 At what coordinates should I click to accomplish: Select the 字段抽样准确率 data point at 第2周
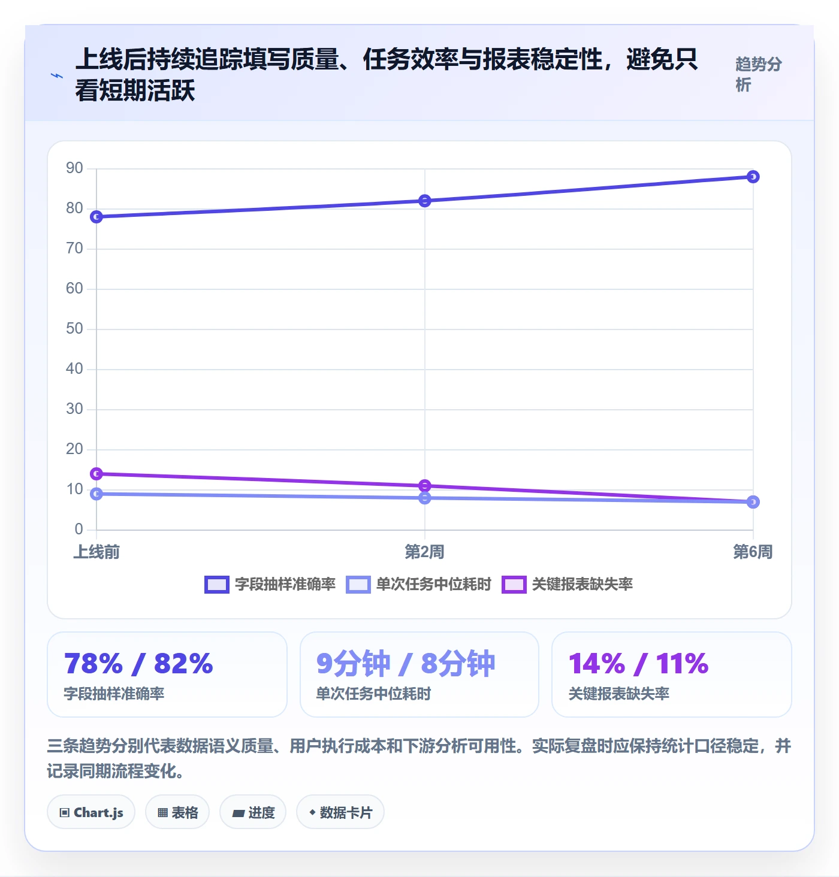(425, 201)
